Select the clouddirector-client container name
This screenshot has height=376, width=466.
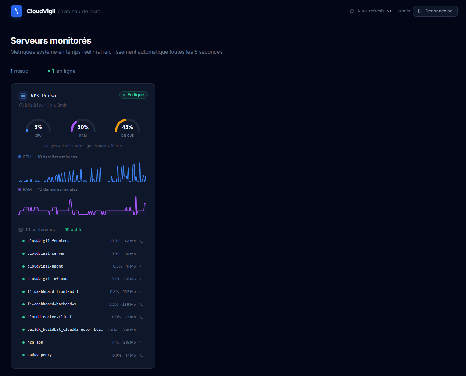(x=50, y=317)
